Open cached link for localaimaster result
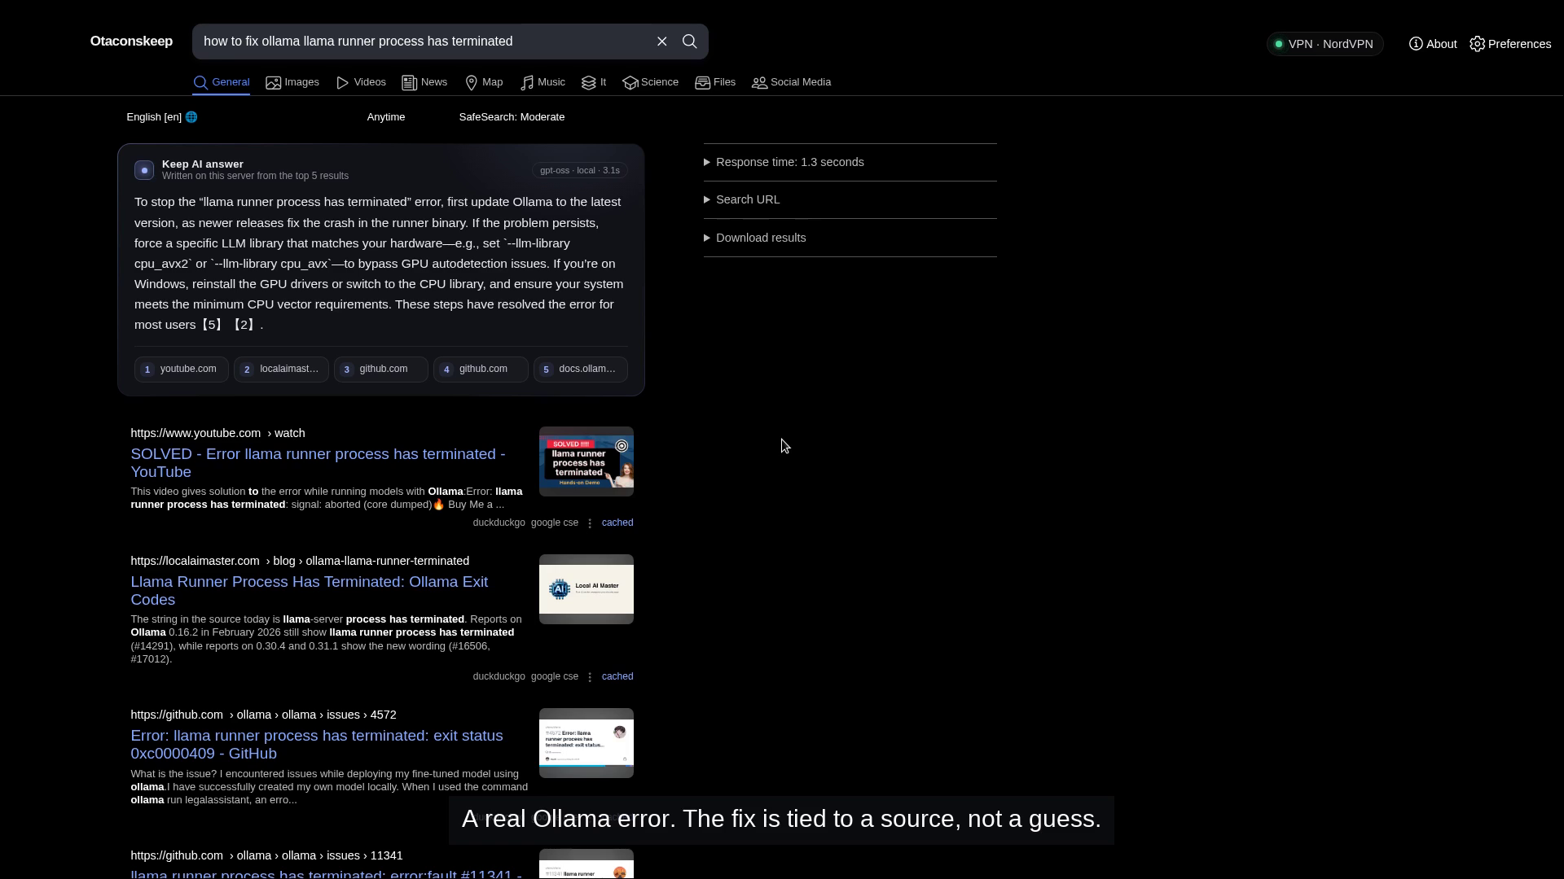This screenshot has width=1564, height=879. (x=617, y=677)
